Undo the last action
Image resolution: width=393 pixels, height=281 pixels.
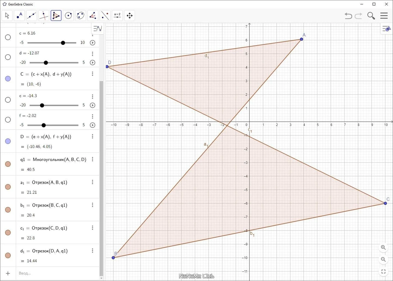(348, 16)
